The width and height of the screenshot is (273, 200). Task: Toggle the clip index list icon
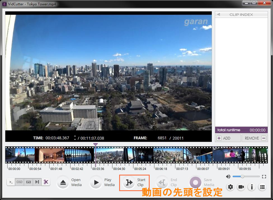click(262, 187)
